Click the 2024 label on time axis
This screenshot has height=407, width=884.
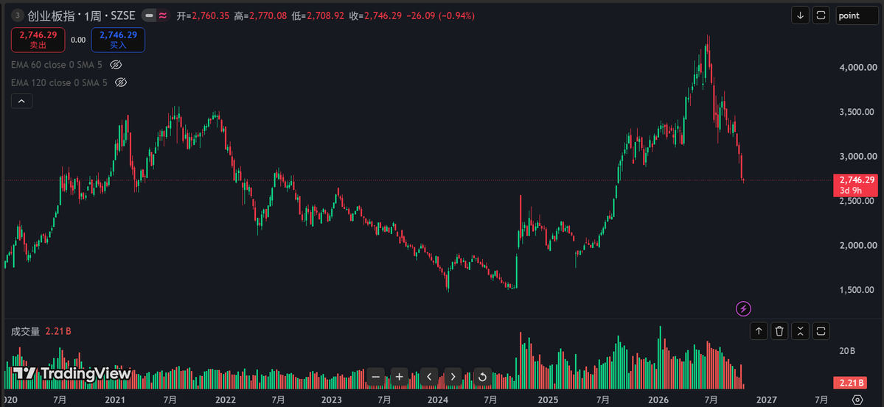[438, 400]
